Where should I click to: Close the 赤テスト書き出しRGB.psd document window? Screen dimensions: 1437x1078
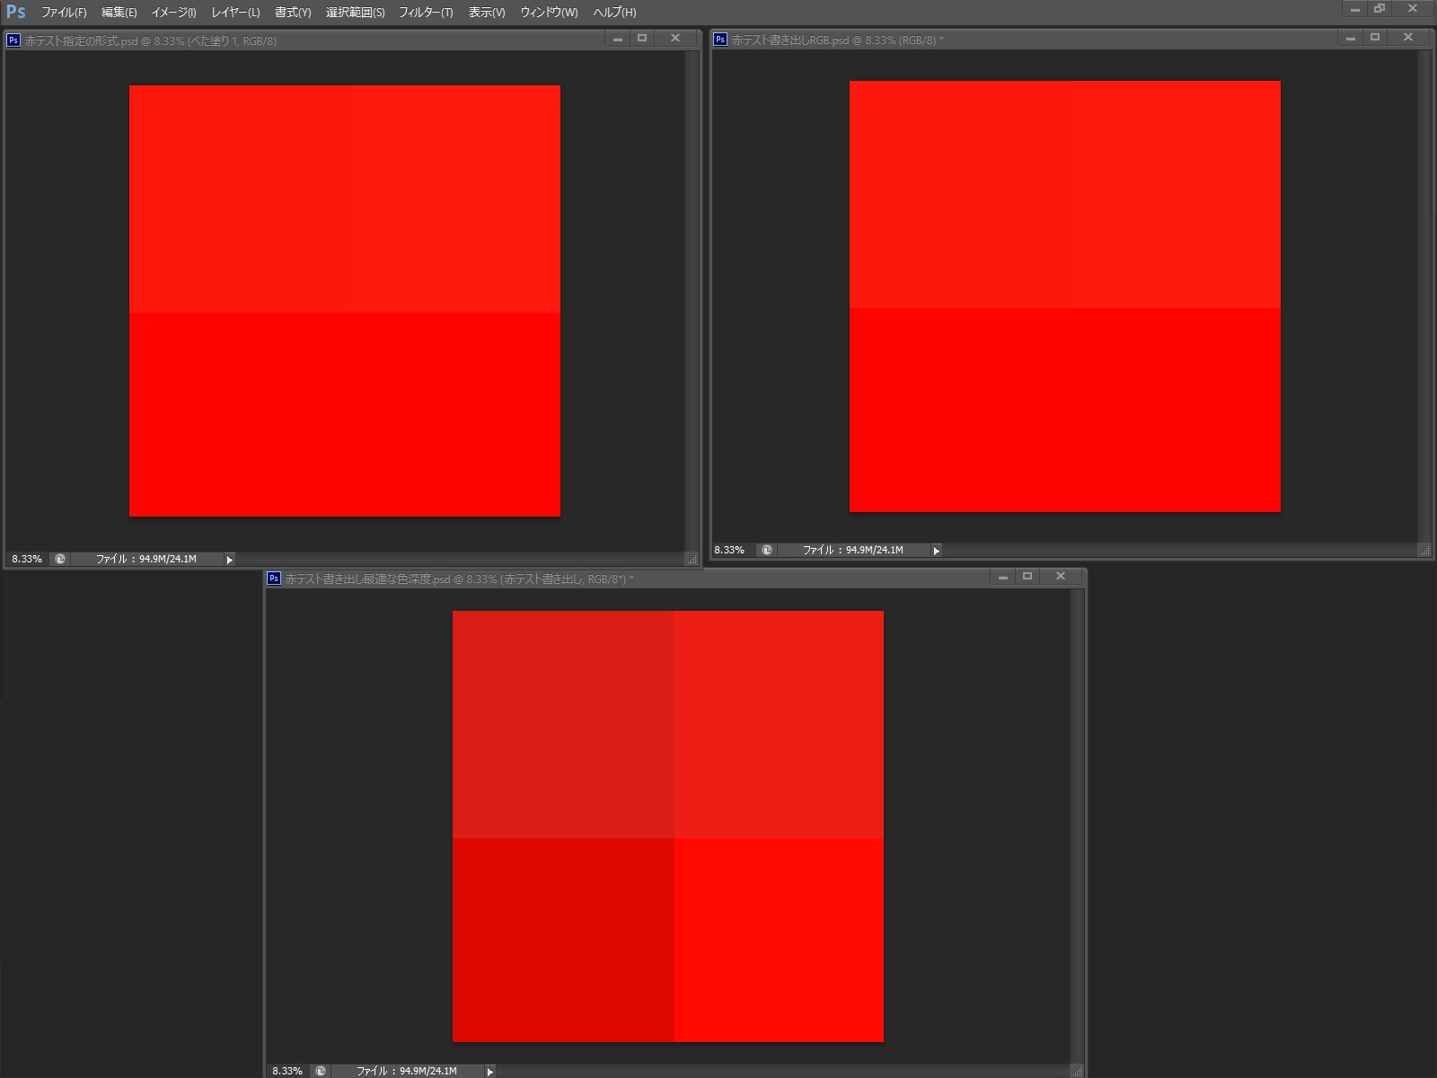(1408, 38)
